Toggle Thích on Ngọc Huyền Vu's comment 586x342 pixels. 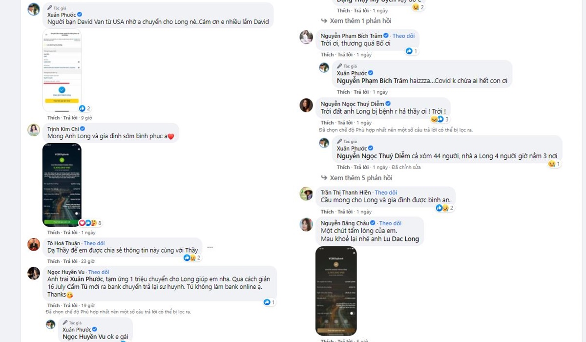[x=53, y=305]
